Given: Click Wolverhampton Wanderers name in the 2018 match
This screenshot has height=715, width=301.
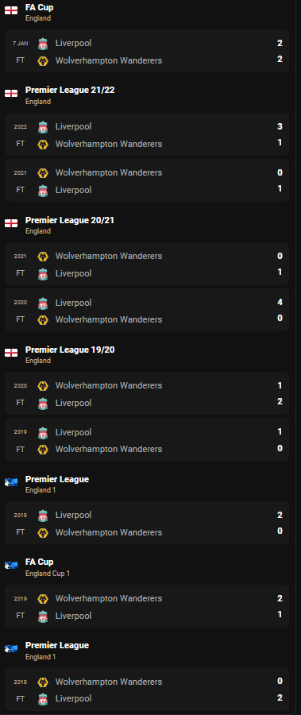Looking at the screenshot, I should click(109, 682).
